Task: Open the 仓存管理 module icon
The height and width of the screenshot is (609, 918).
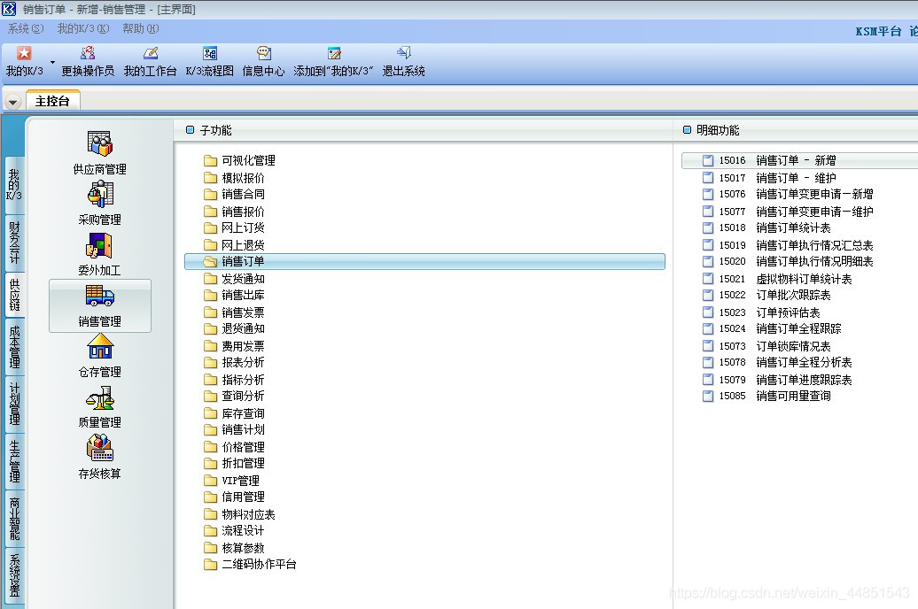Action: coord(100,356)
